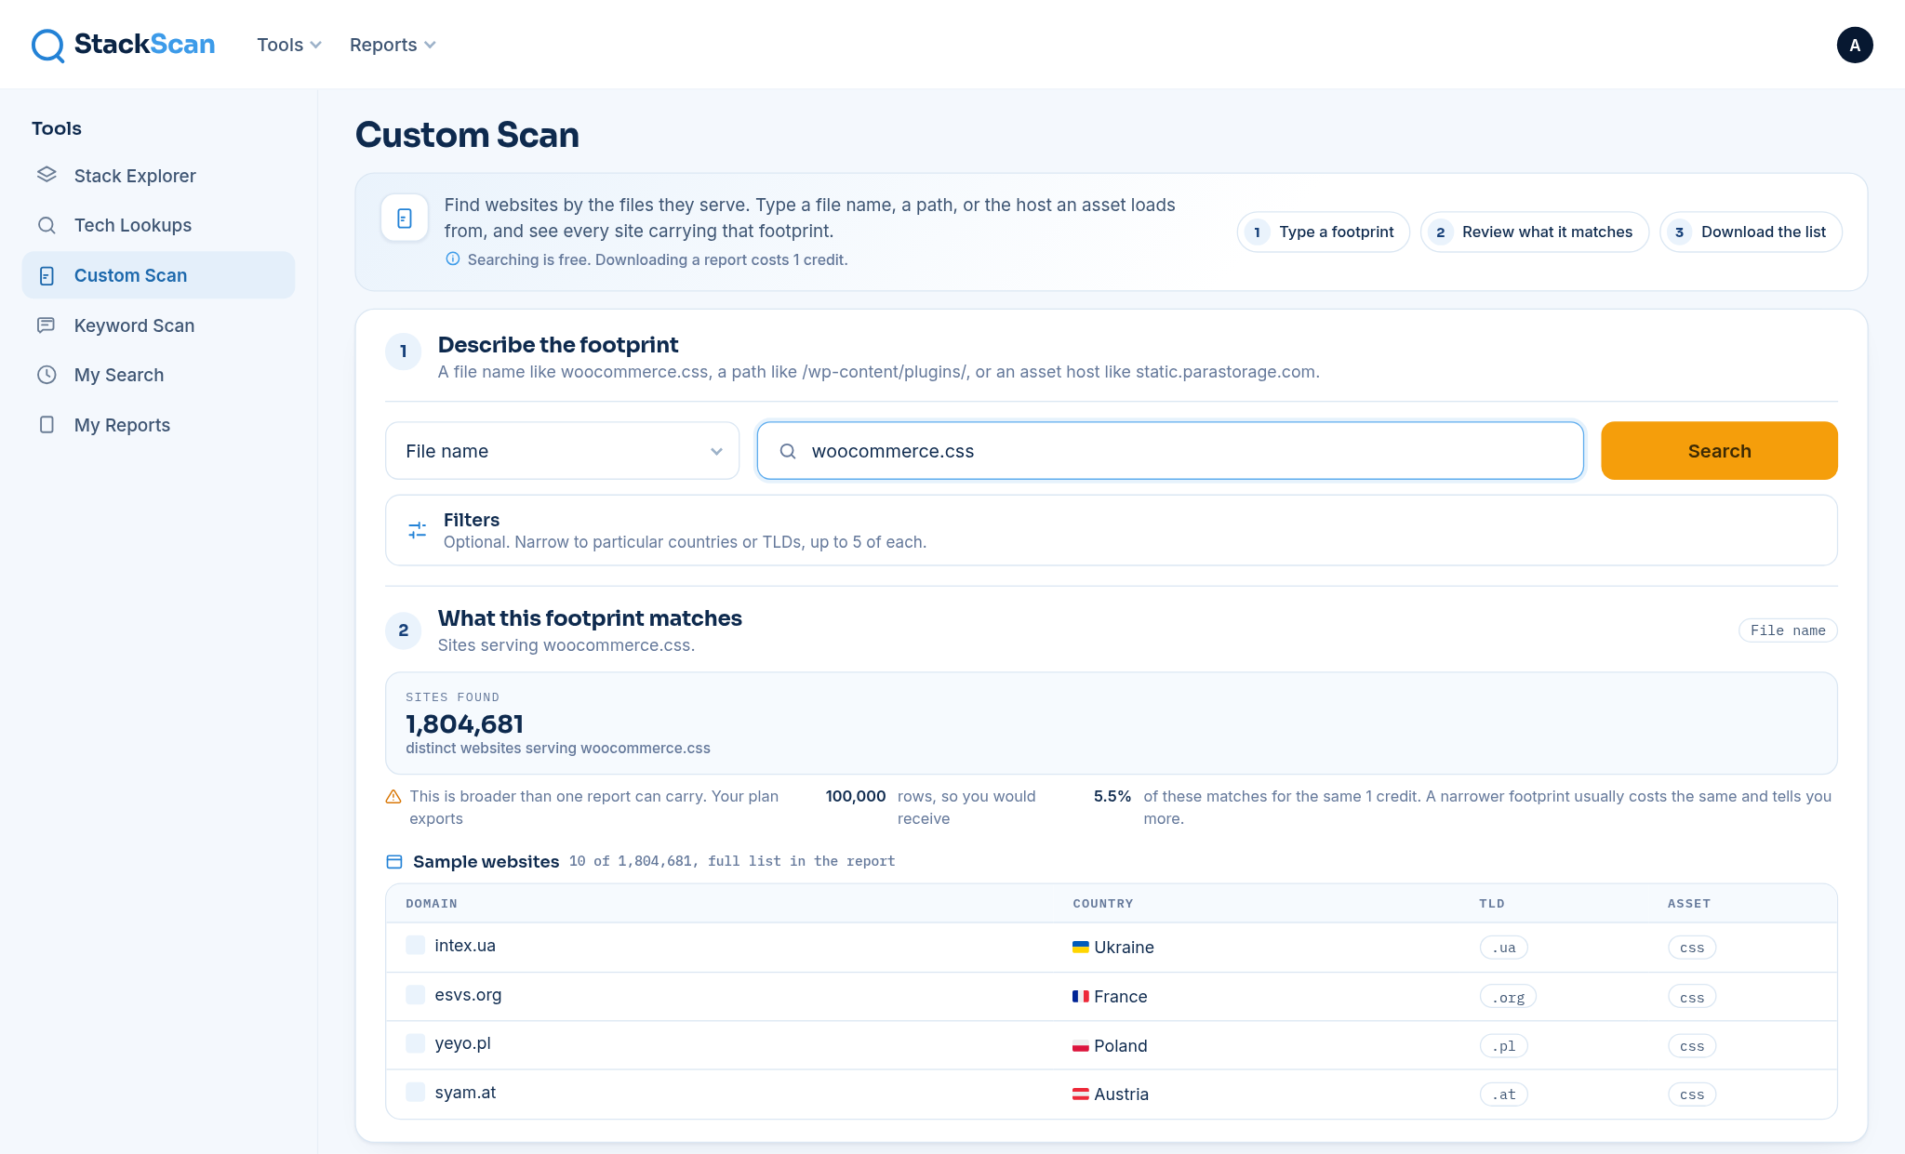This screenshot has width=1905, height=1154.
Task: Click the 5.5% matches value
Action: (x=1112, y=796)
